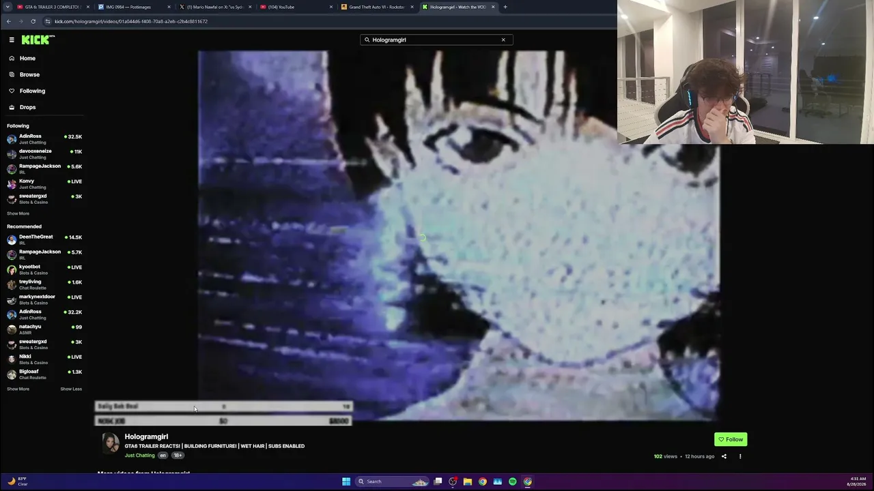Go forward in the browser

click(20, 21)
